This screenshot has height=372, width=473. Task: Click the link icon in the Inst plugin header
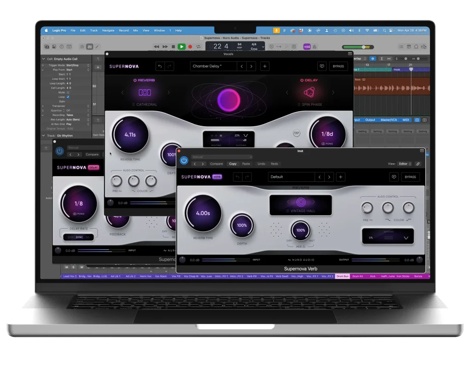click(x=418, y=164)
